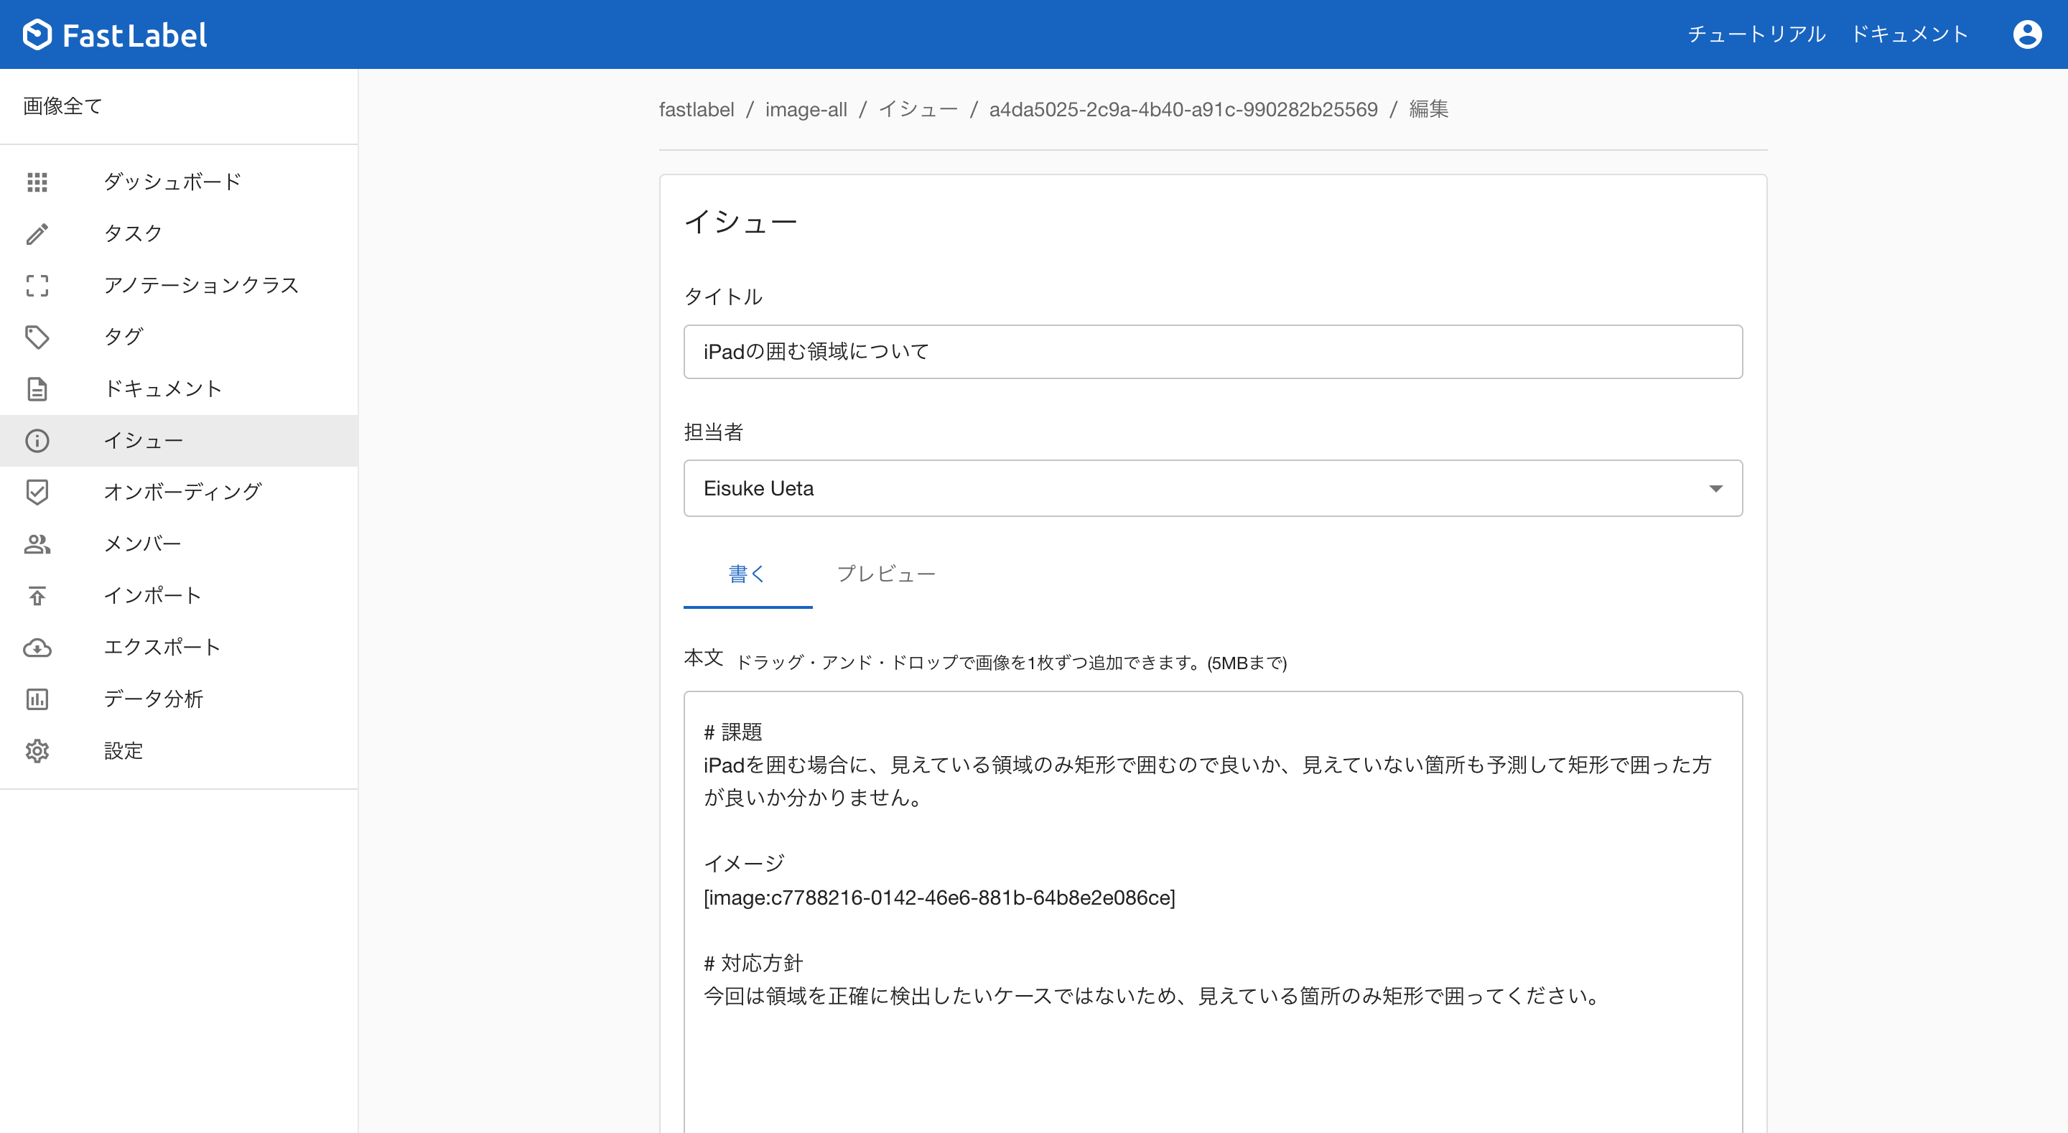Click the members people icon
The height and width of the screenshot is (1133, 2068).
(x=37, y=544)
